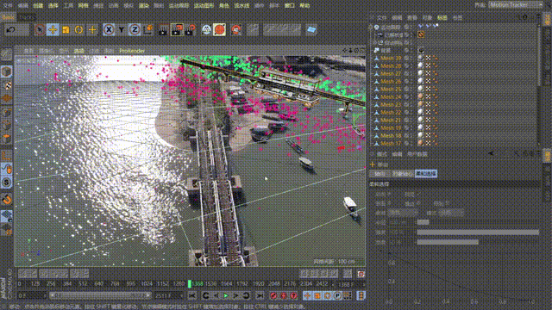The width and height of the screenshot is (552, 310).
Task: Click start frame field 0 F
Action: click(31, 296)
